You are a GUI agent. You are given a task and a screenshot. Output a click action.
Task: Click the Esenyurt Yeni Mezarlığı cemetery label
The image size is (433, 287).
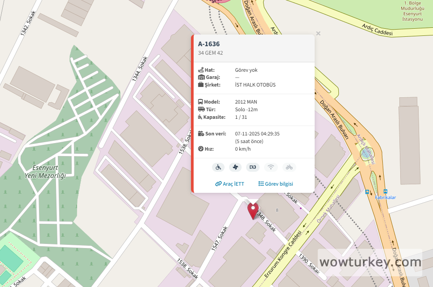(45, 172)
